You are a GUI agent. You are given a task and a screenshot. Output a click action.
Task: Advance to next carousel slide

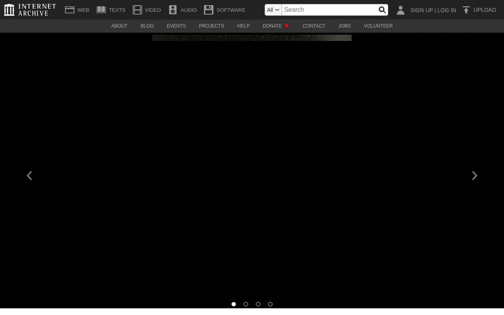coord(474,176)
